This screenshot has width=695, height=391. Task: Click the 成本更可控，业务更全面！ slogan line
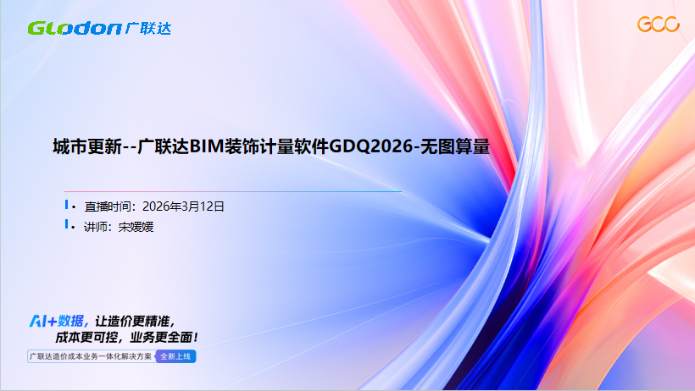[x=126, y=338]
